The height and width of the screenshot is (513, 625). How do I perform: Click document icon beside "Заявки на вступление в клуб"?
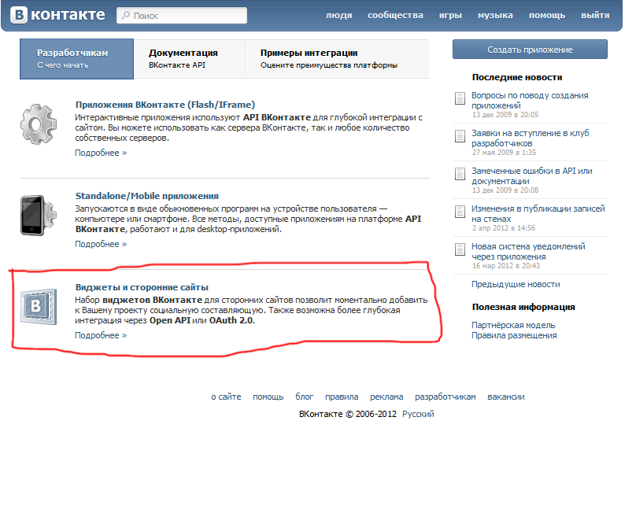tap(460, 136)
